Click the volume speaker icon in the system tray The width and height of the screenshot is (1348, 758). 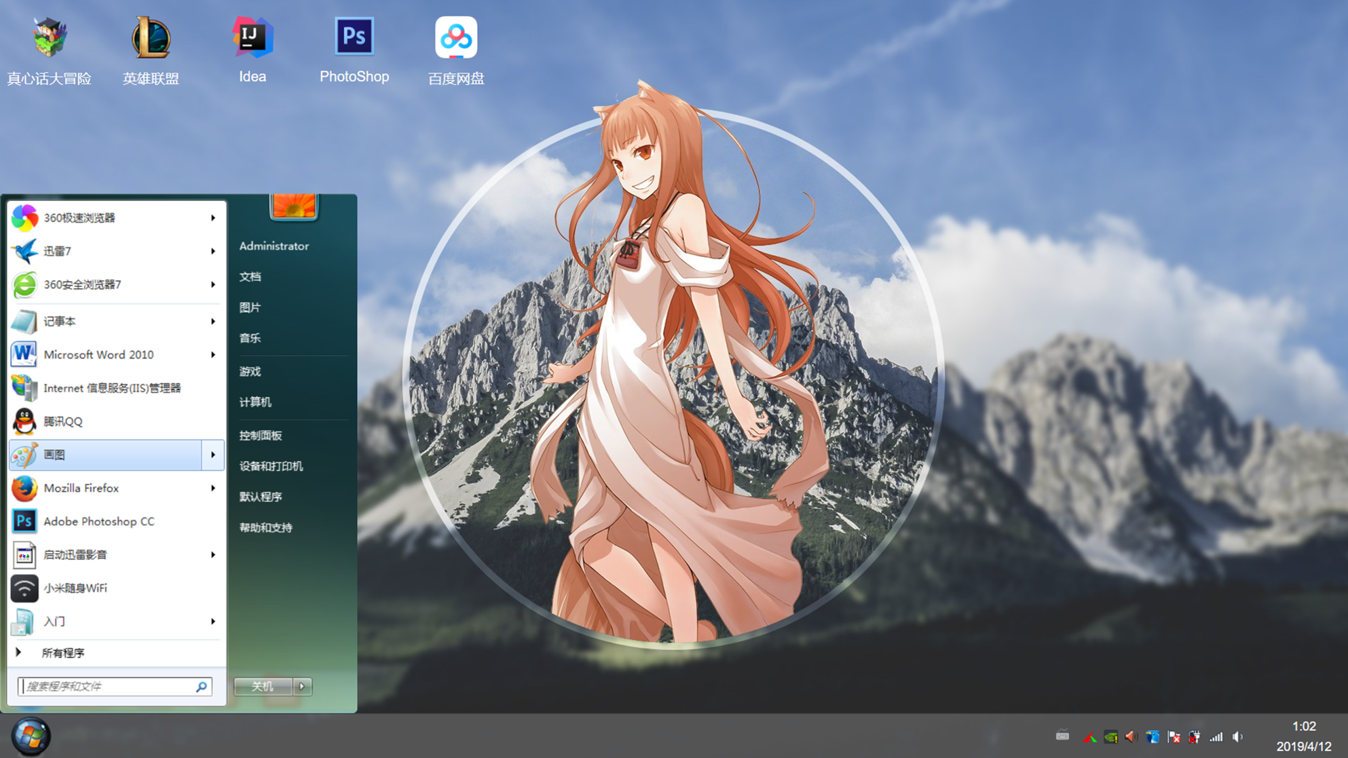click(1238, 737)
